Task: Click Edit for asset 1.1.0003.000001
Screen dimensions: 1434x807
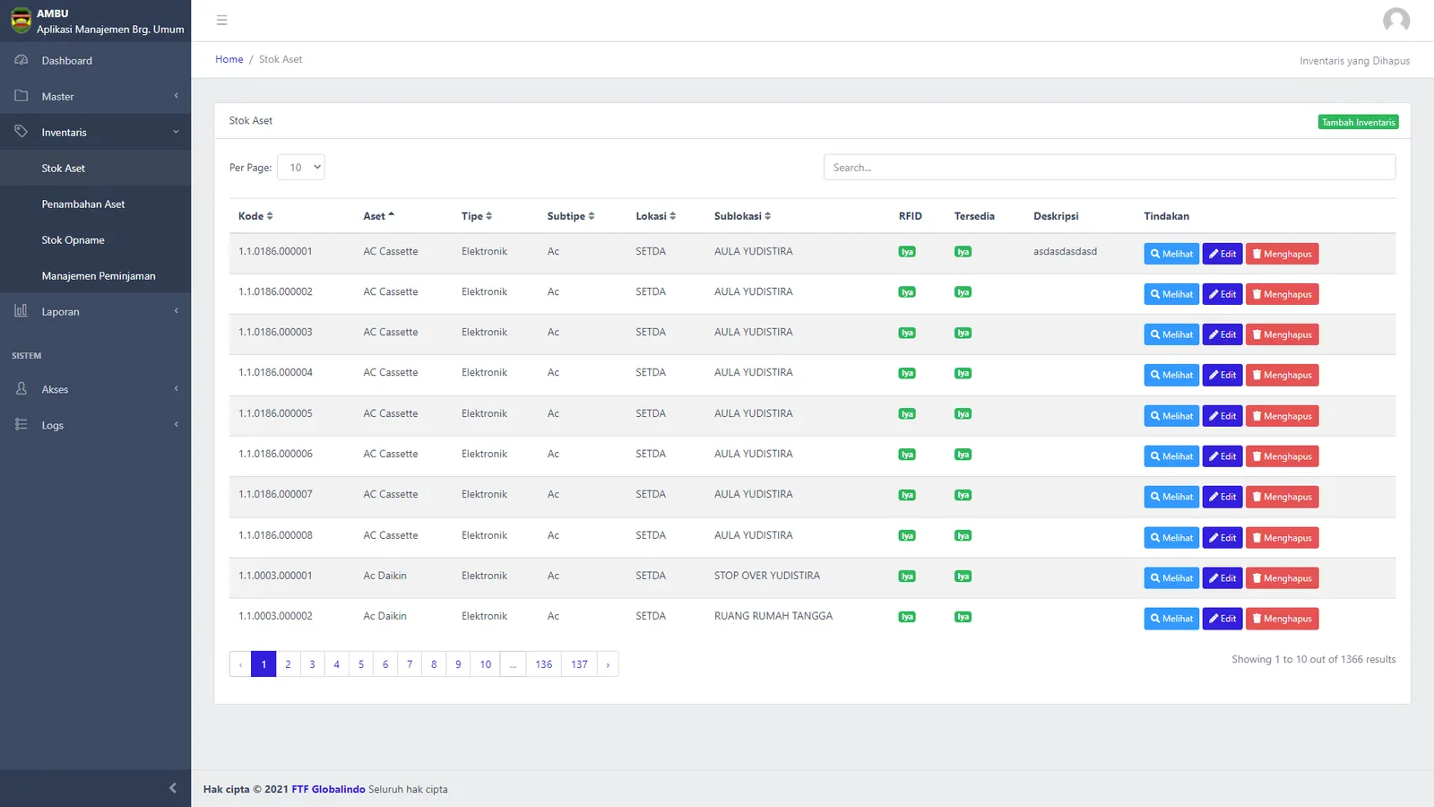Action: pyautogui.click(x=1222, y=578)
